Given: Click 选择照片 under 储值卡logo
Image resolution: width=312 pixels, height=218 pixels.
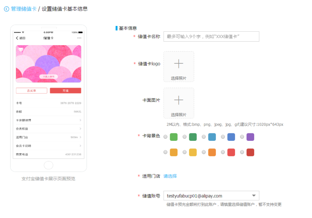Looking at the screenshot, I should (179, 78).
